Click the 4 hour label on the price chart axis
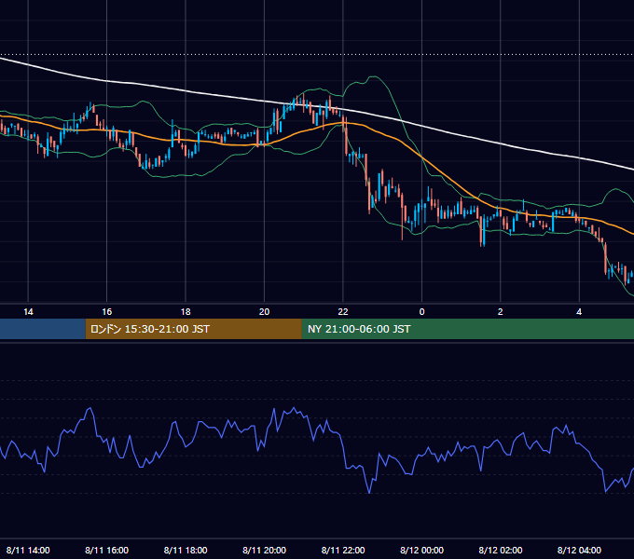This screenshot has height=559, width=634. point(579,312)
